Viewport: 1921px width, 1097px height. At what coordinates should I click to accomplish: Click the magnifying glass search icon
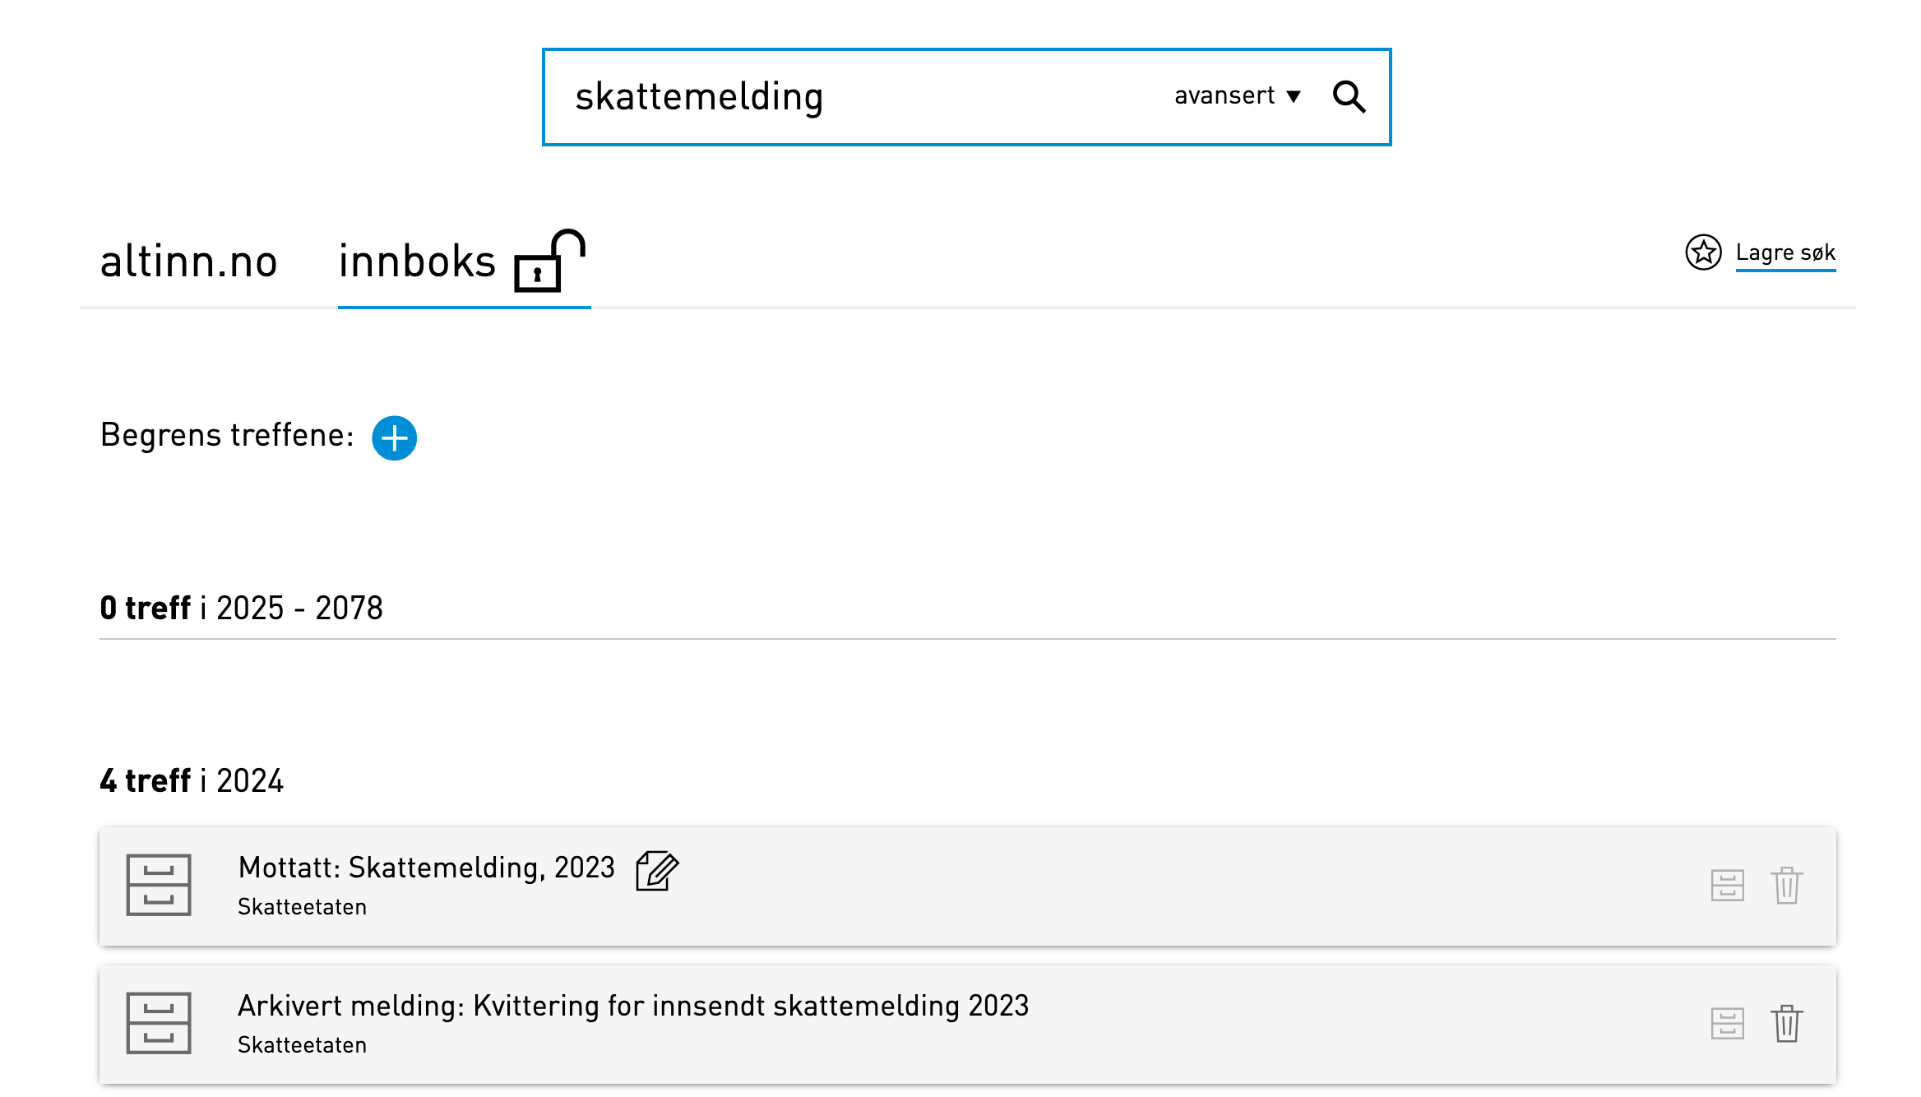click(1349, 97)
